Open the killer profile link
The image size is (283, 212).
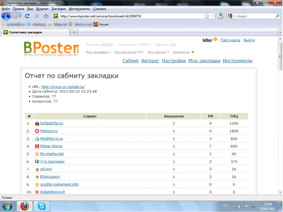[207, 40]
